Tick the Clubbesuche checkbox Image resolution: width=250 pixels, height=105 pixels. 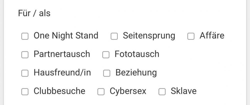pyautogui.click(x=25, y=92)
